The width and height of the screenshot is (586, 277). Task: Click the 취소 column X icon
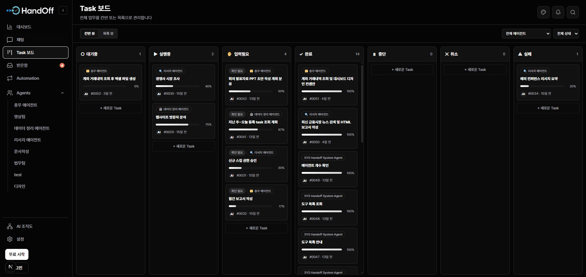pos(447,54)
